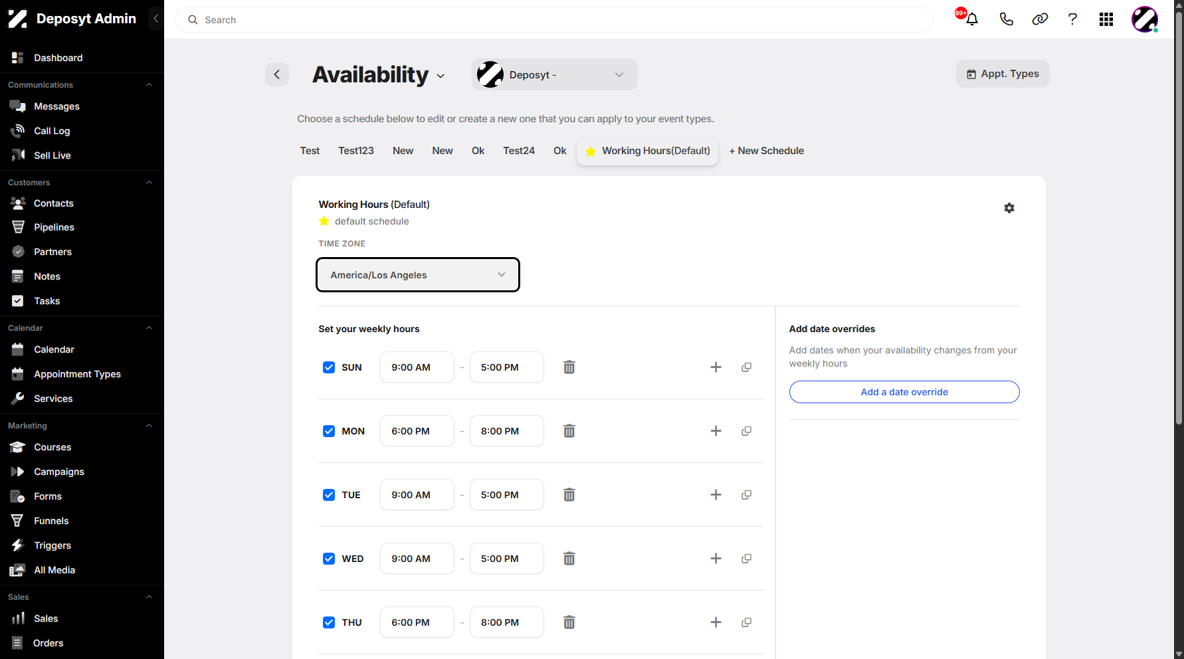
Task: Open Dashboard in the sidebar
Action: [58, 58]
